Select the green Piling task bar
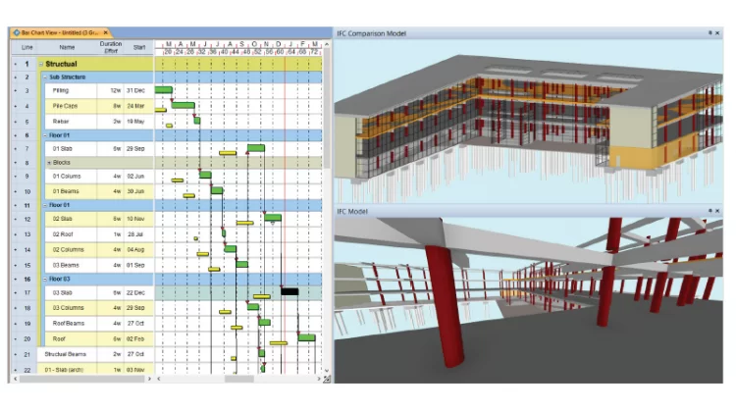Screen dimensions: 736x412 (163, 90)
